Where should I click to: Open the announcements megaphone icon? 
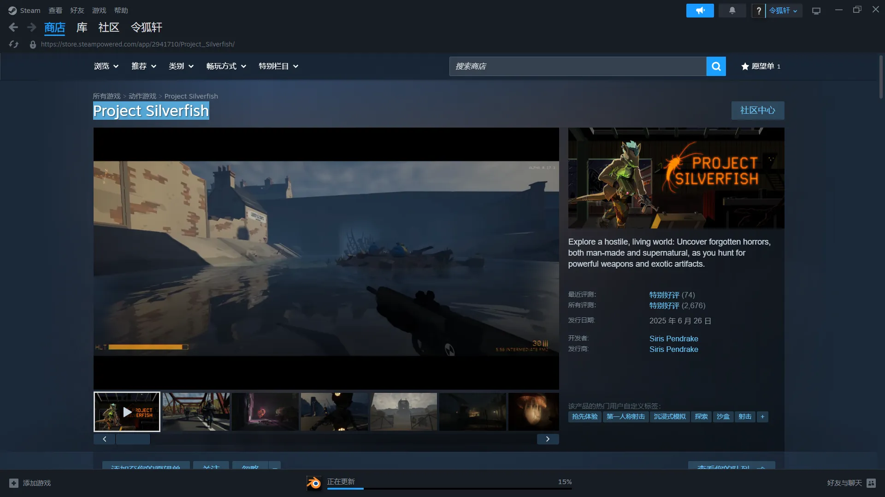pyautogui.click(x=700, y=11)
